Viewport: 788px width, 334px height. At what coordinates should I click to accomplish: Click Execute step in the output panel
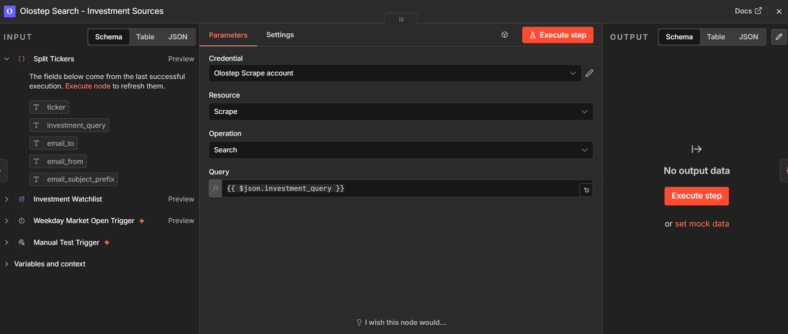click(696, 196)
